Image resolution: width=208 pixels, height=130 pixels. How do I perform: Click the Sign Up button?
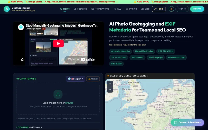click(x=197, y=9)
